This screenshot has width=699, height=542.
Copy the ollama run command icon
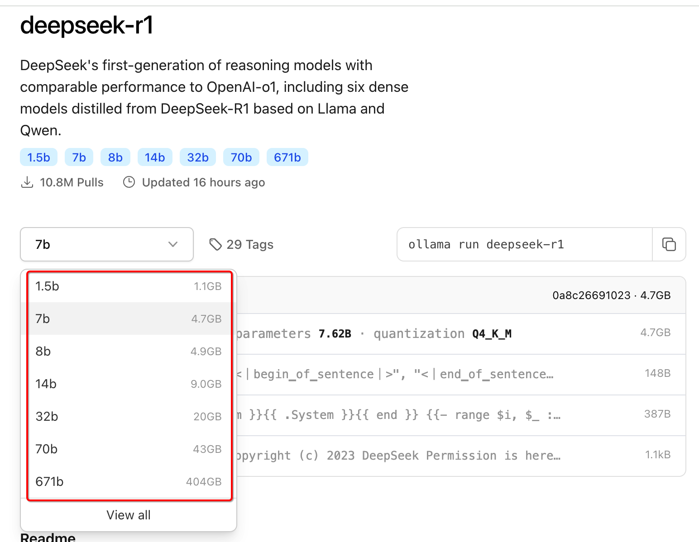(669, 244)
